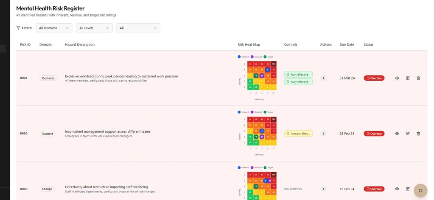Click the Partially Effective control badge for R002

pyautogui.click(x=298, y=134)
